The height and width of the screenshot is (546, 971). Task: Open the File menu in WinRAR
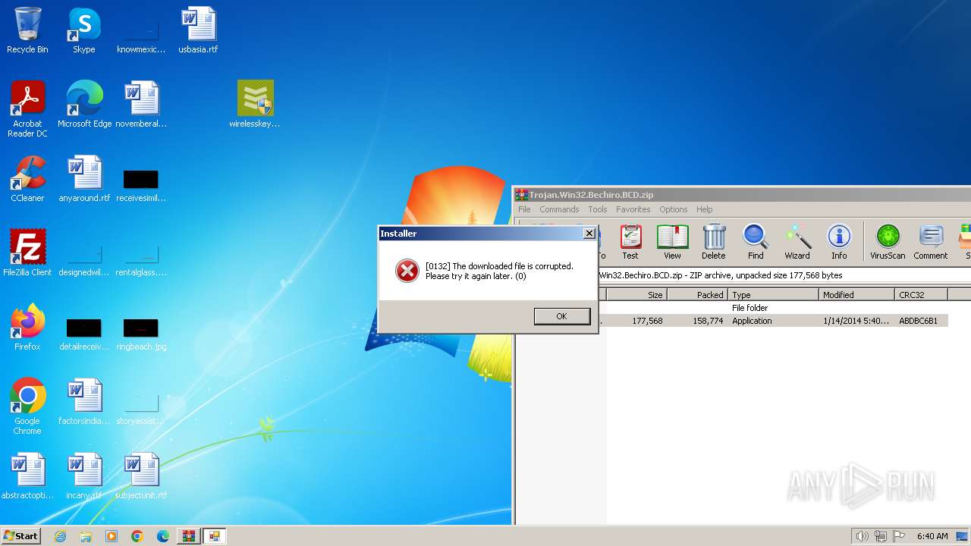coord(524,209)
